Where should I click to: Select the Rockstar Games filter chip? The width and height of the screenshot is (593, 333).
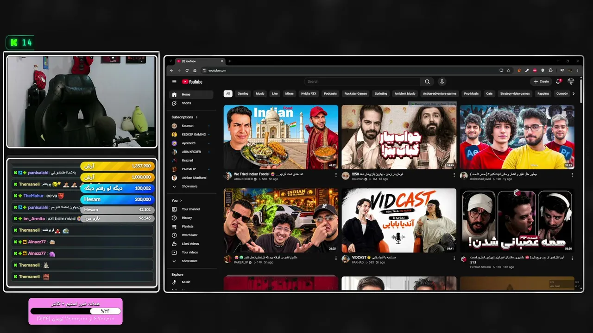point(356,93)
